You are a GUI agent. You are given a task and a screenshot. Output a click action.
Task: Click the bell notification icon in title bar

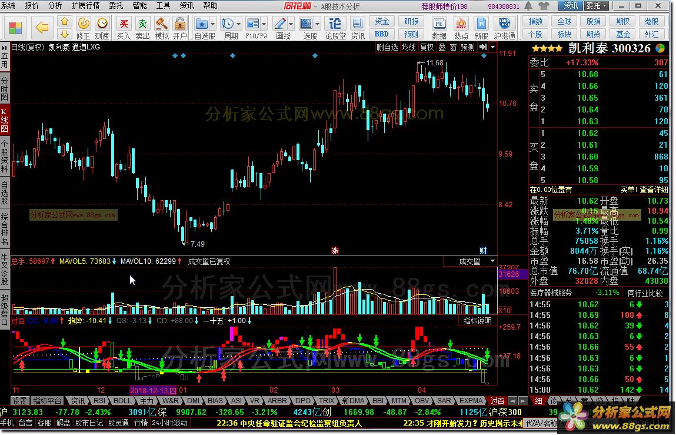[x=528, y=6]
